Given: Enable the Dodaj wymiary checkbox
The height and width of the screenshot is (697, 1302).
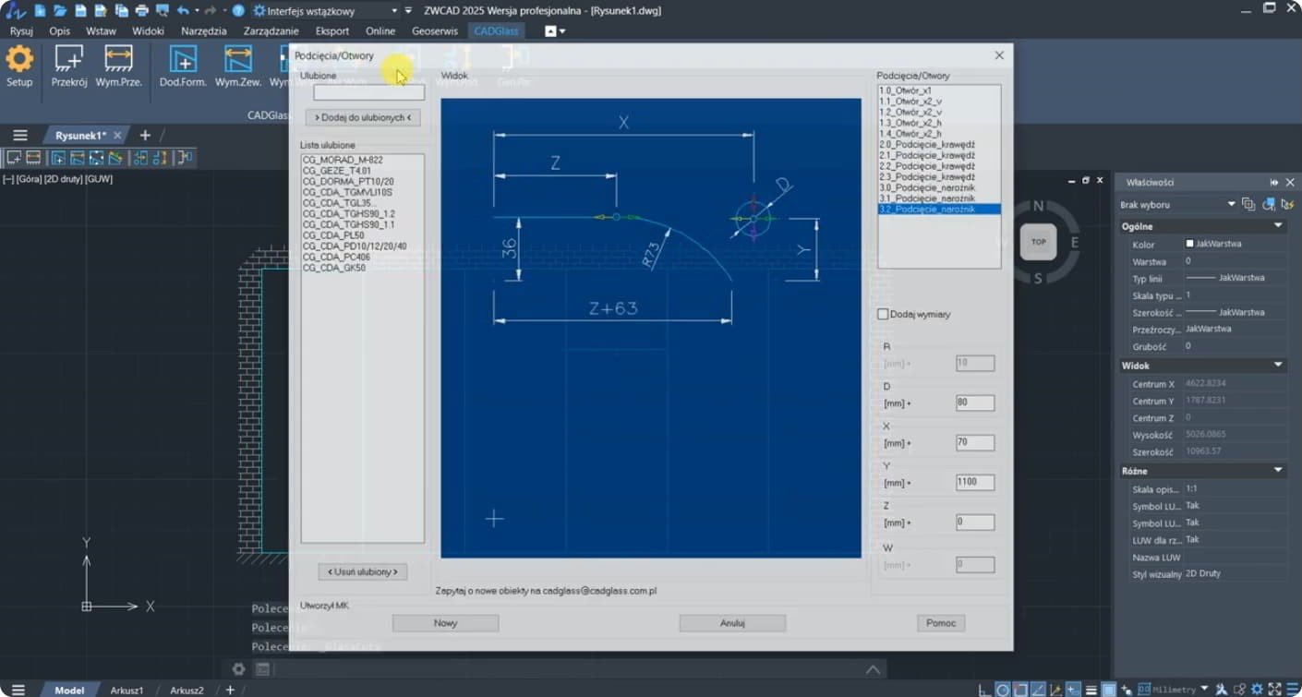Looking at the screenshot, I should tap(883, 315).
